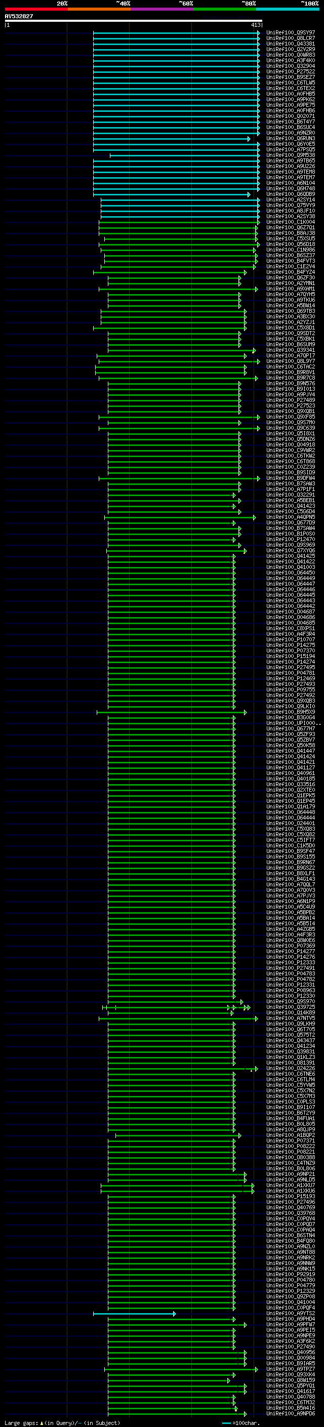Click the orange ~40% identity color segment
Viewport: 324px width, 1427px height.
pos(99,9)
